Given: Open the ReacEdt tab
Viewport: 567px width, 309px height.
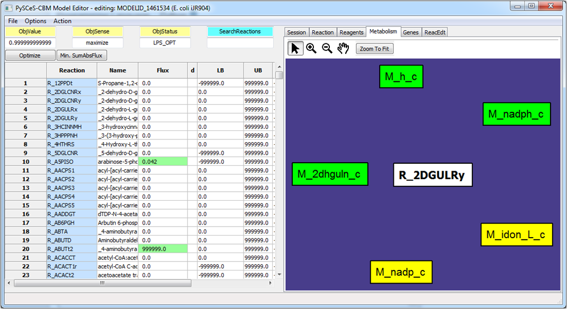Looking at the screenshot, I should 435,32.
